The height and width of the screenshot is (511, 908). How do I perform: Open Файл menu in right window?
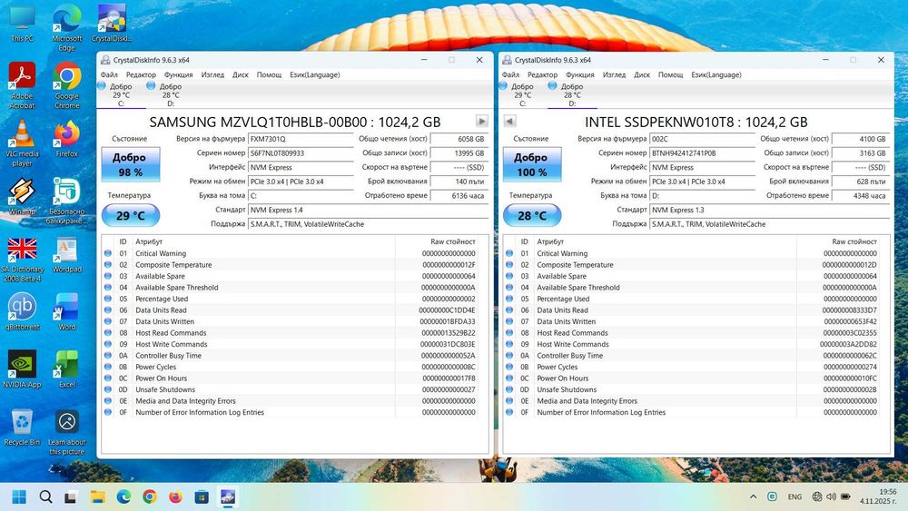tap(510, 74)
